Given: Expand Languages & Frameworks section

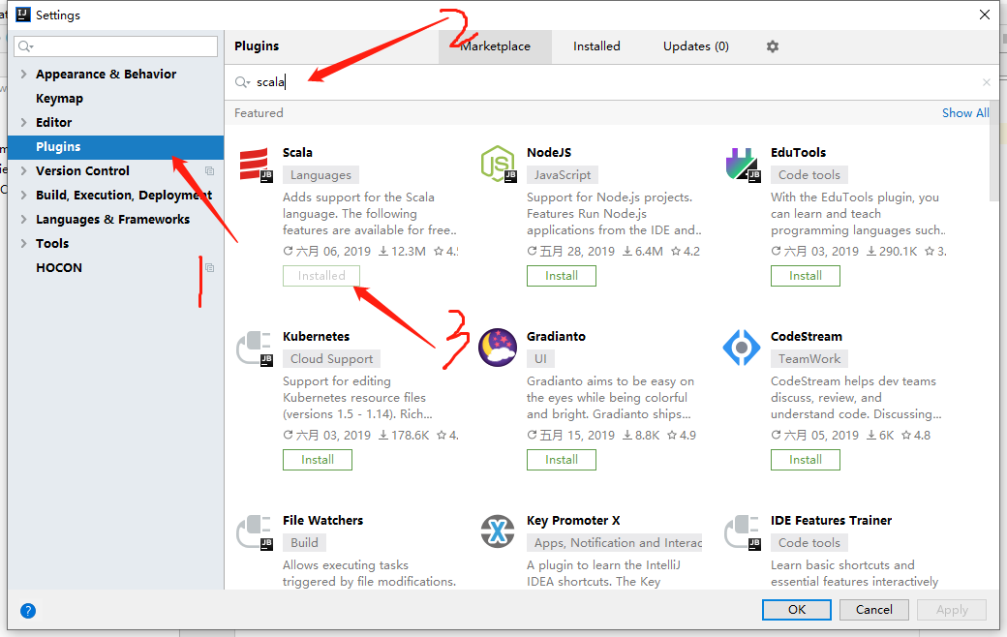Looking at the screenshot, I should (24, 219).
